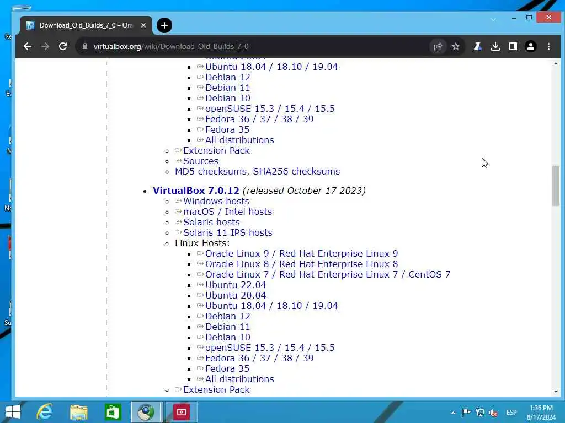Open the SHA256 checksums link

point(296,171)
